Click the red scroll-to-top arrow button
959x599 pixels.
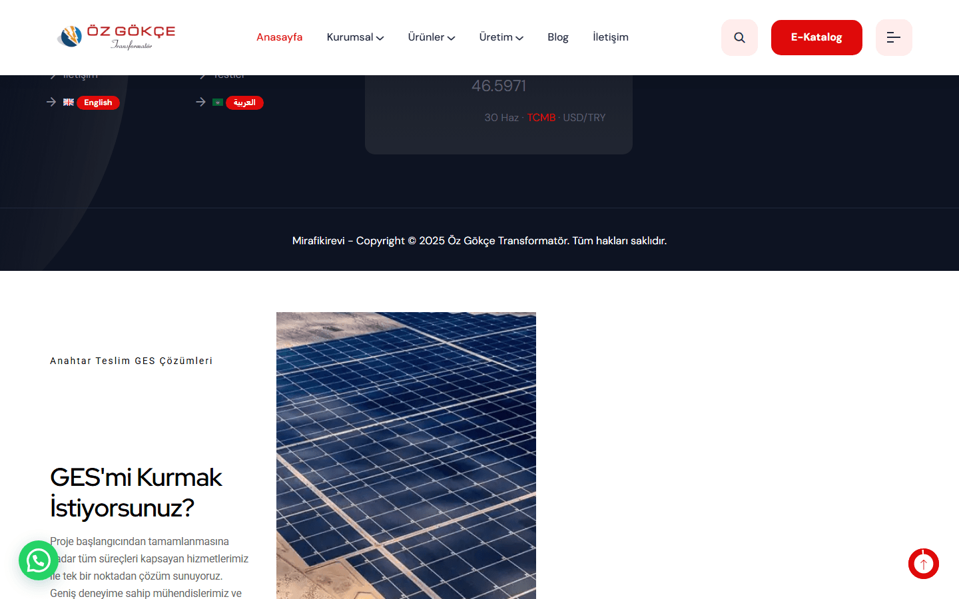coord(924,564)
